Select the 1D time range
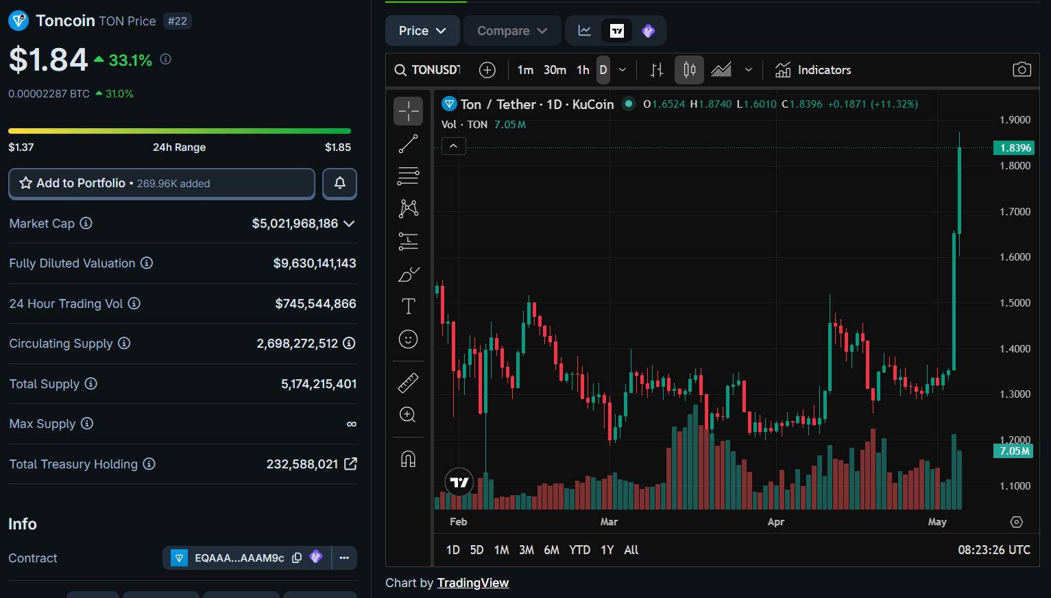This screenshot has width=1051, height=598. [x=453, y=550]
